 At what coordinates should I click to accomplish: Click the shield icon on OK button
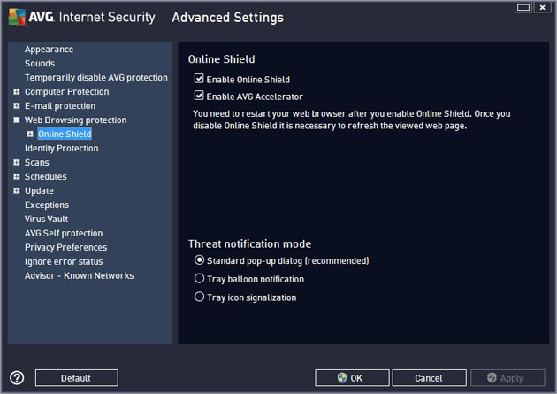(x=342, y=378)
